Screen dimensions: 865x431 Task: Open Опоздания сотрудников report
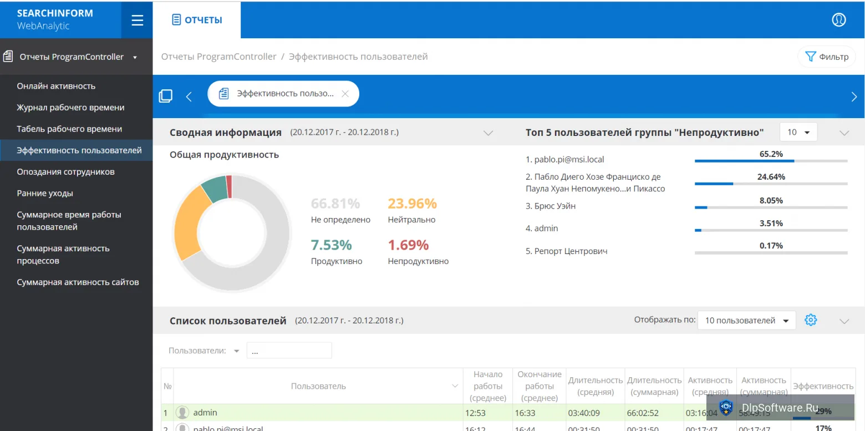65,172
